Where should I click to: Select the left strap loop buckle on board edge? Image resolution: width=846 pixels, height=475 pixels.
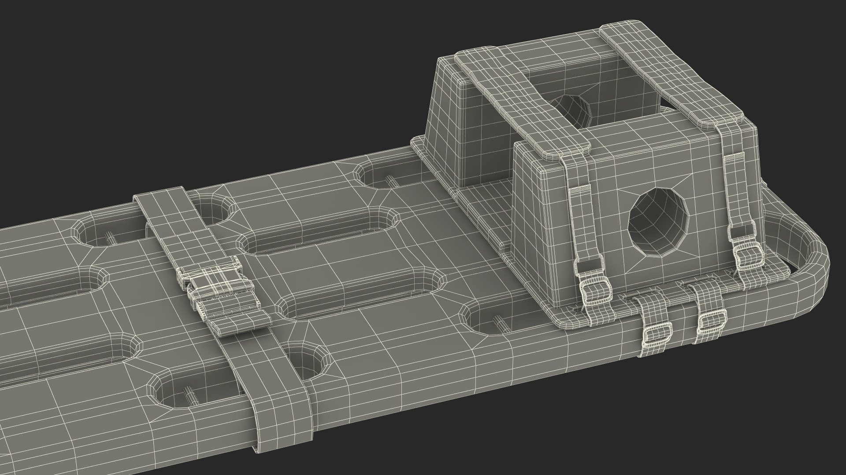tap(657, 335)
